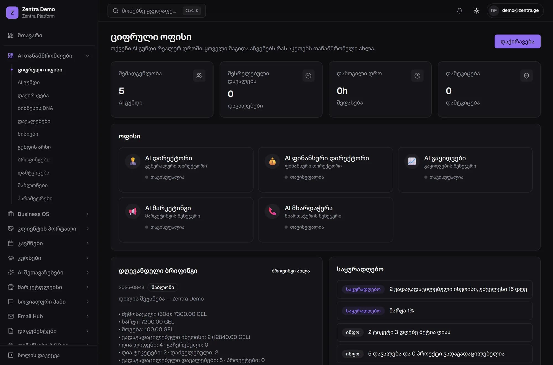Click the AI მხარდაჭერა phone icon
The width and height of the screenshot is (553, 365).
pos(272,211)
